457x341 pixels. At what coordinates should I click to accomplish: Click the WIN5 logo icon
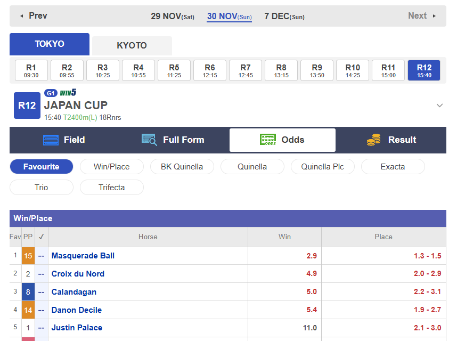[x=68, y=92]
